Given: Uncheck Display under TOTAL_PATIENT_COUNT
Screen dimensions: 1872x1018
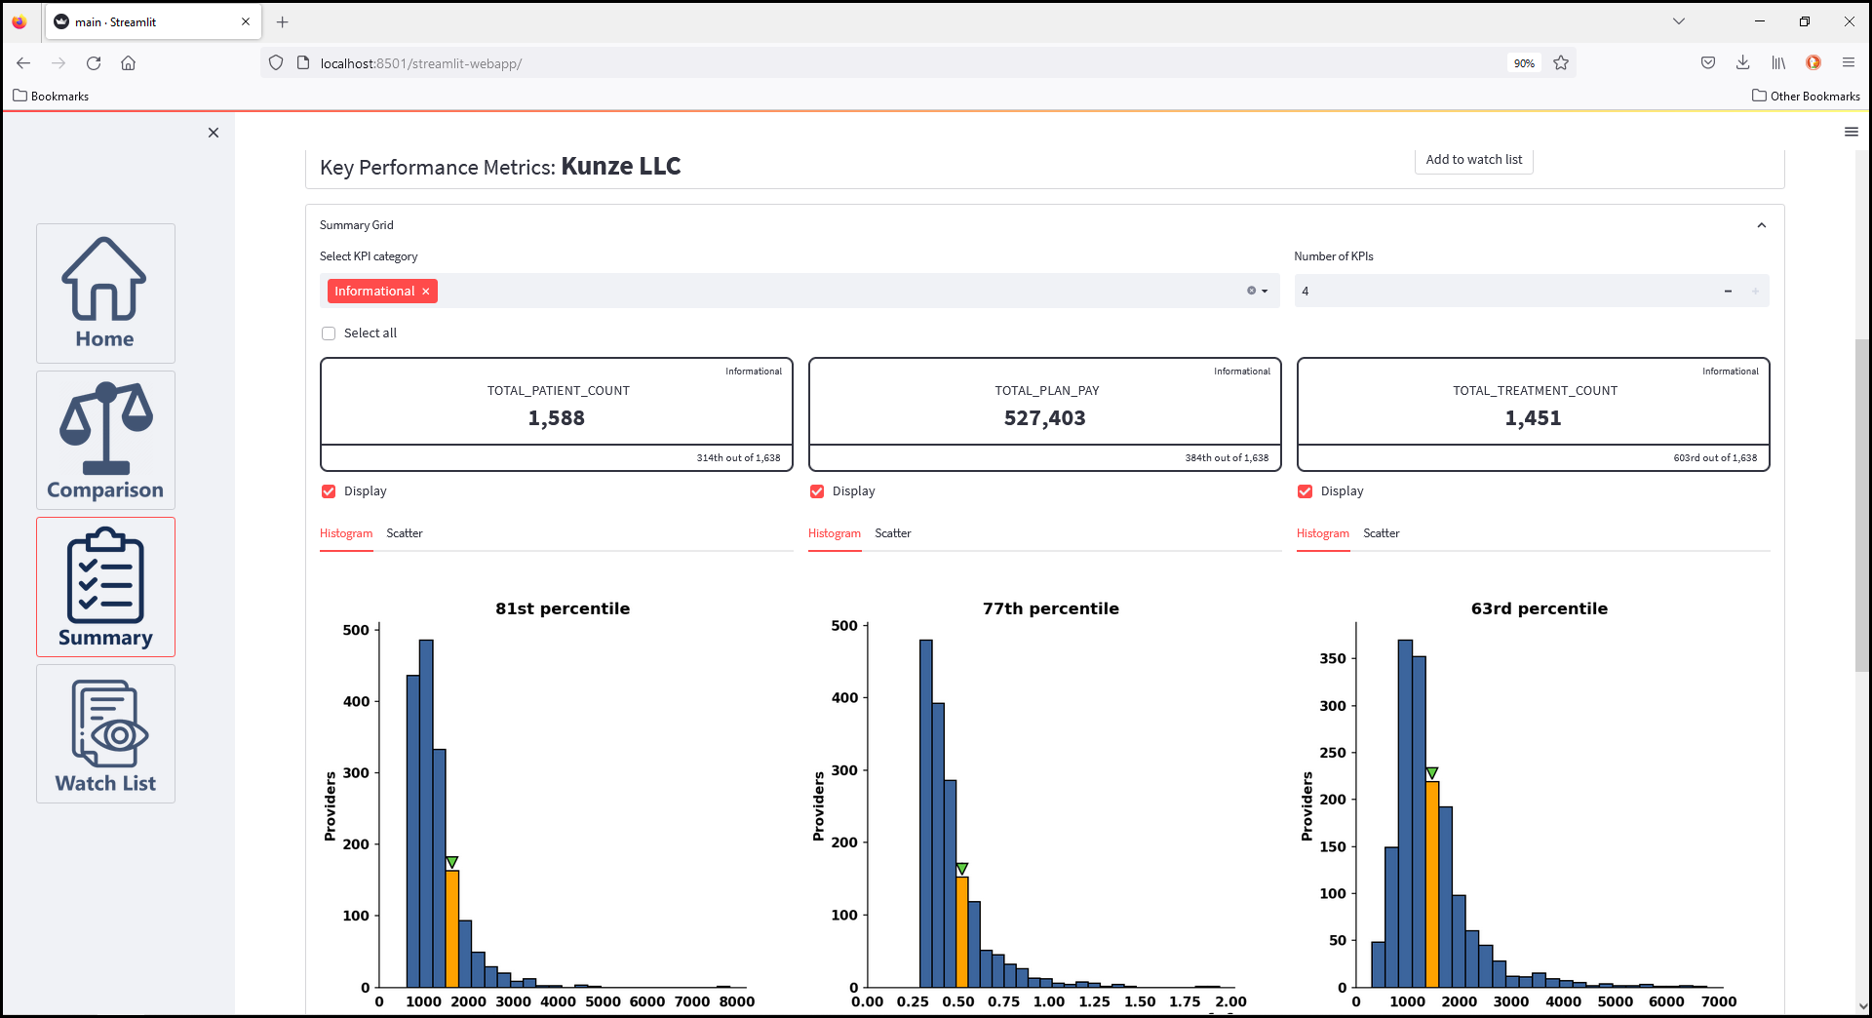Looking at the screenshot, I should pos(329,491).
